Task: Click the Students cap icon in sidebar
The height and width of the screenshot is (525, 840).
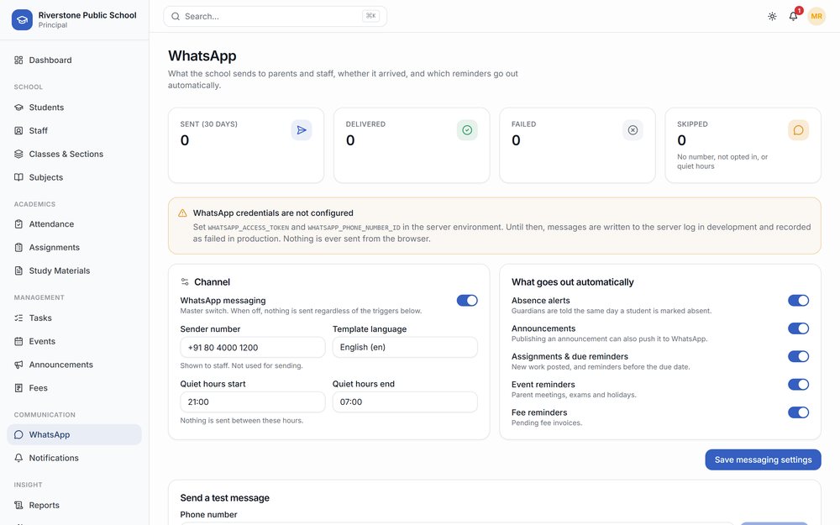Action: 18,108
